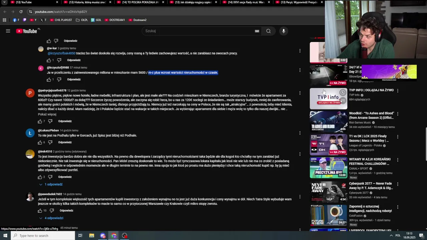Open the GOL bookmark

[x=96, y=20]
